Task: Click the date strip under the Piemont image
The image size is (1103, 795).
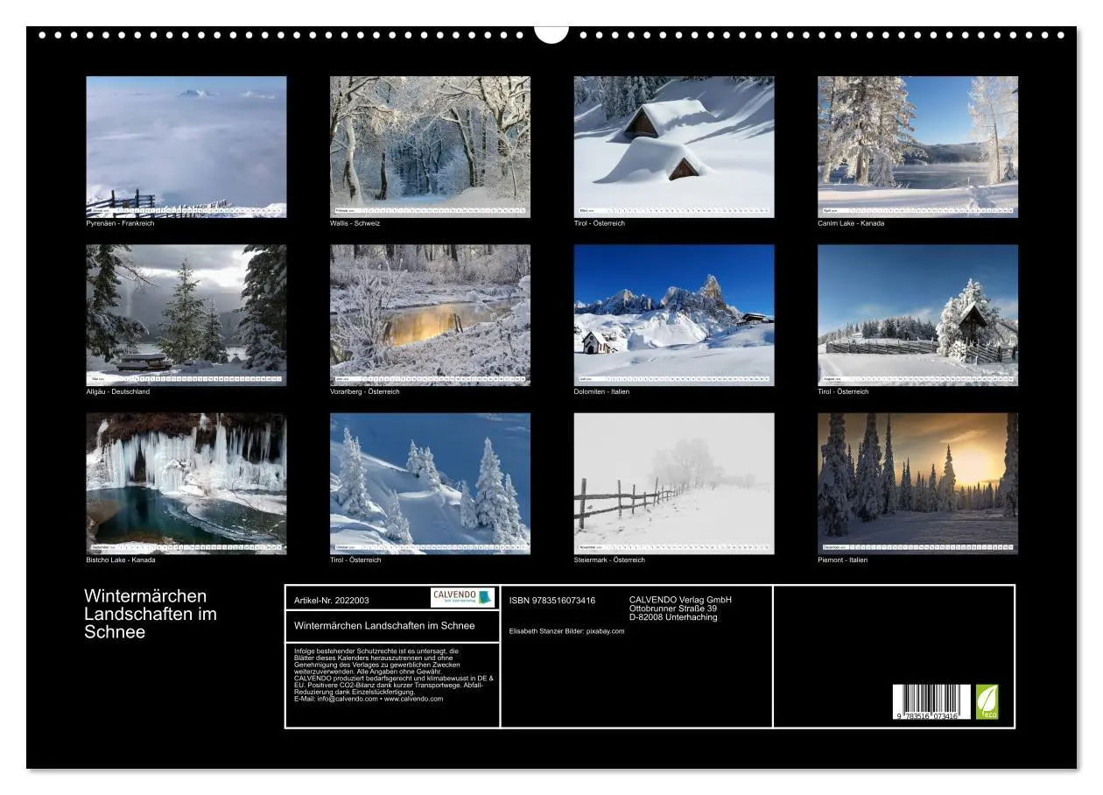Action: click(x=919, y=547)
